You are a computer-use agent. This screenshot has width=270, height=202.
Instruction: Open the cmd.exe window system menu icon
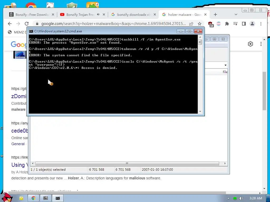tap(31, 31)
